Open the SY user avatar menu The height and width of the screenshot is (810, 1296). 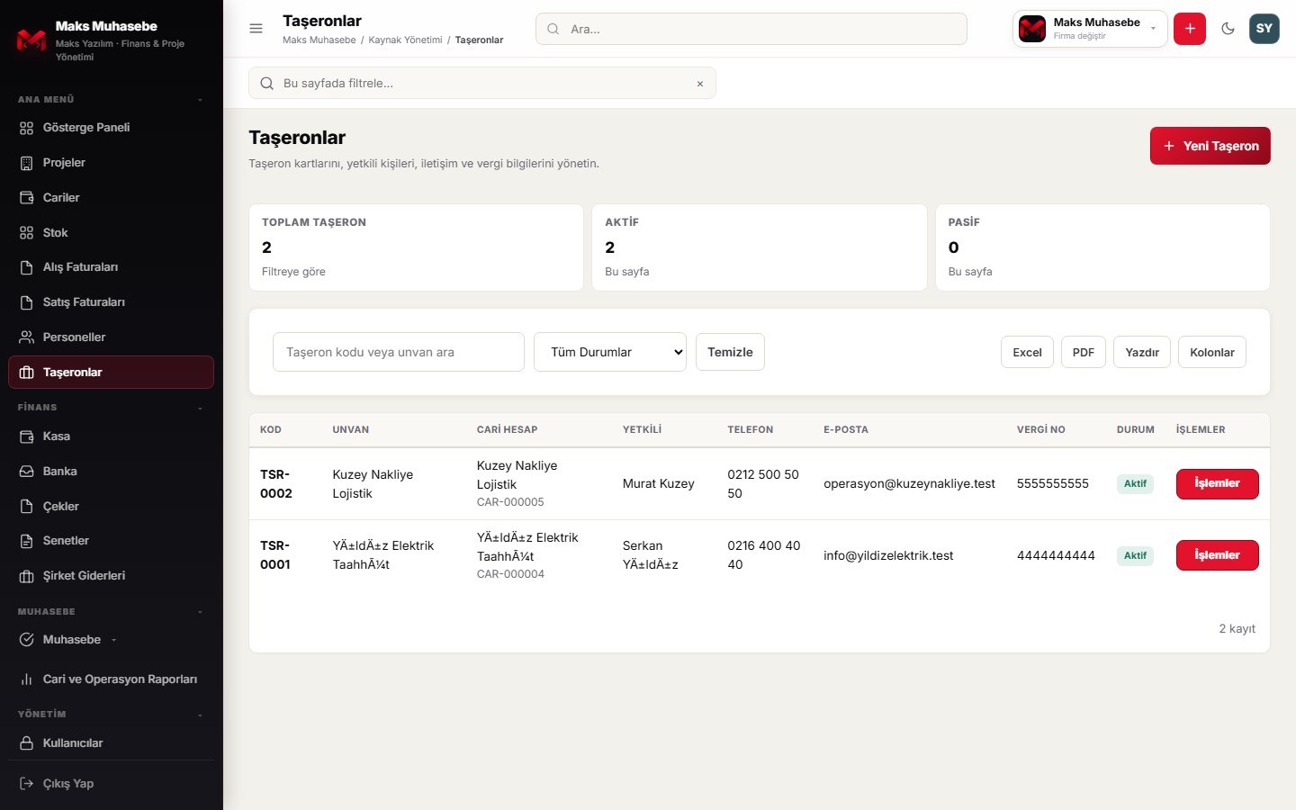pyautogui.click(x=1264, y=29)
